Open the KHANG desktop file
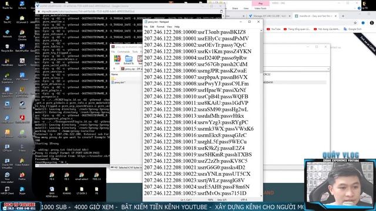Viewport: 376px width, 211px height. pos(66,190)
